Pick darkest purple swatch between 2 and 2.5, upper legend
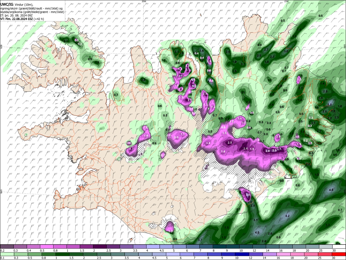Image resolution: width=346 pixels, height=260 pixels. coord(100,246)
